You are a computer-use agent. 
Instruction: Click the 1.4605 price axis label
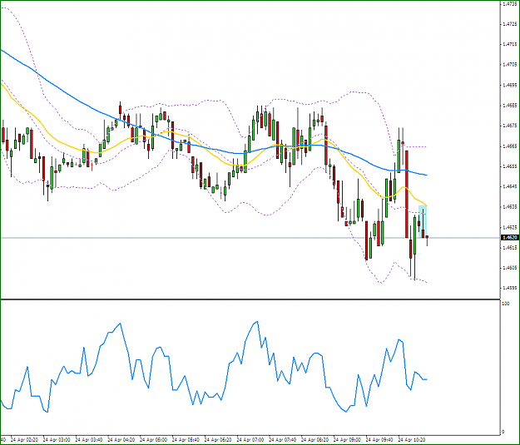coord(509,267)
